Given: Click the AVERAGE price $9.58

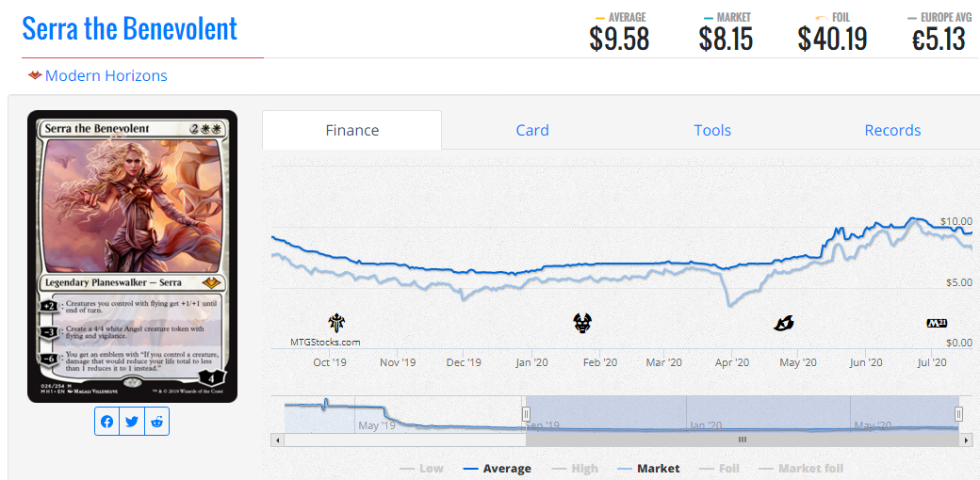Looking at the screenshot, I should (619, 40).
